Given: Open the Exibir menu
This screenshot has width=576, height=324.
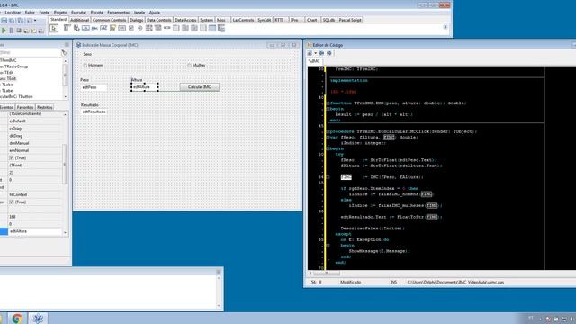Looking at the screenshot, I should click(x=30, y=13).
